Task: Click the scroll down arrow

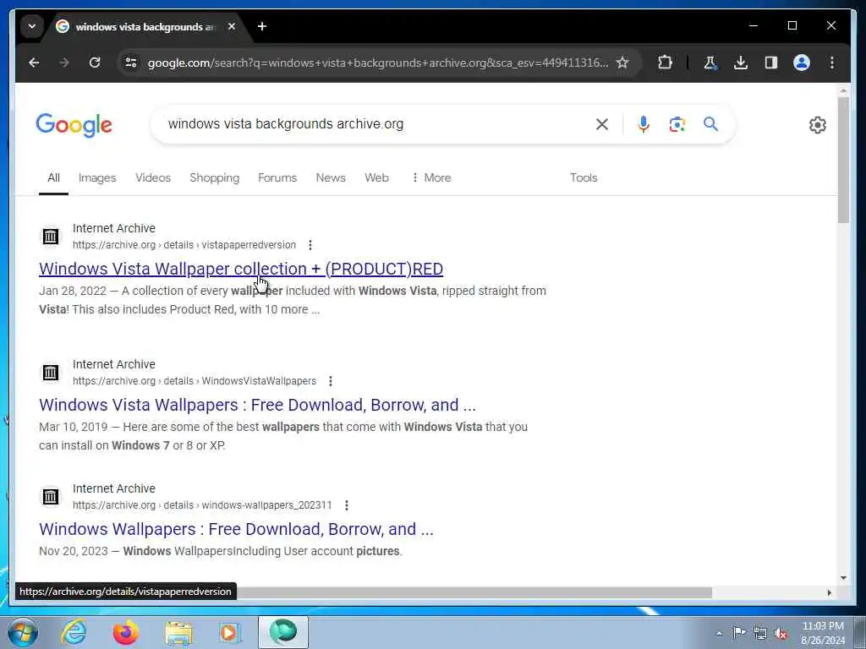Action: [843, 578]
